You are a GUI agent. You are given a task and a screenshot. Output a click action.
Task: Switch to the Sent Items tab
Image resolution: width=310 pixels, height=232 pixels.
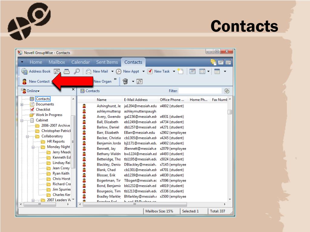[x=107, y=62]
